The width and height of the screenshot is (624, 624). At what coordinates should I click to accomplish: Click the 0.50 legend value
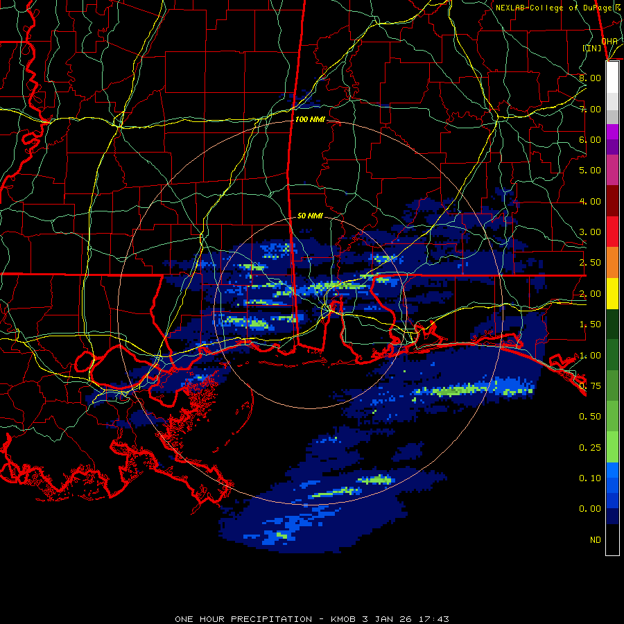590,417
